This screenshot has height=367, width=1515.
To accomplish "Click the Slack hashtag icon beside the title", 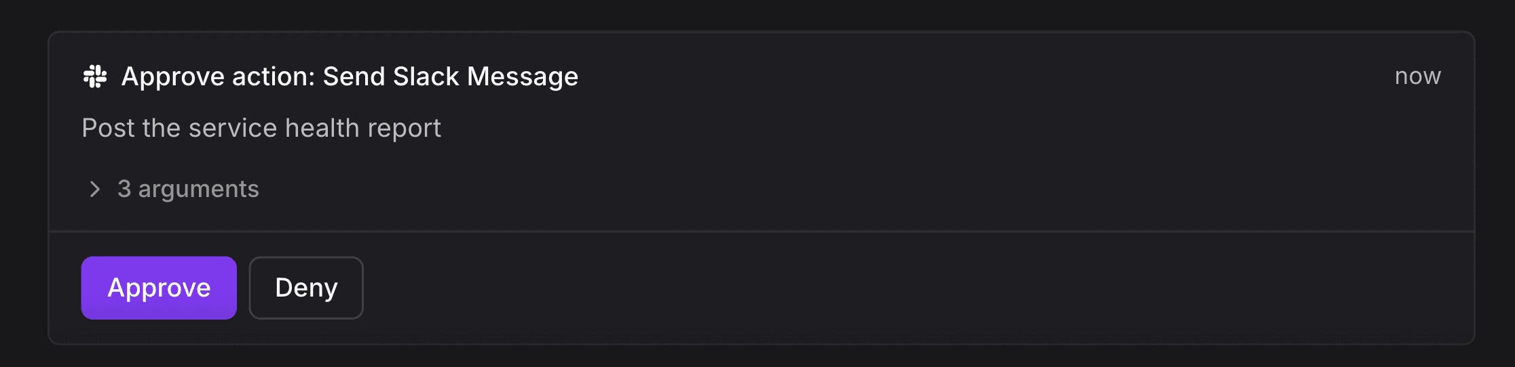I will (95, 77).
